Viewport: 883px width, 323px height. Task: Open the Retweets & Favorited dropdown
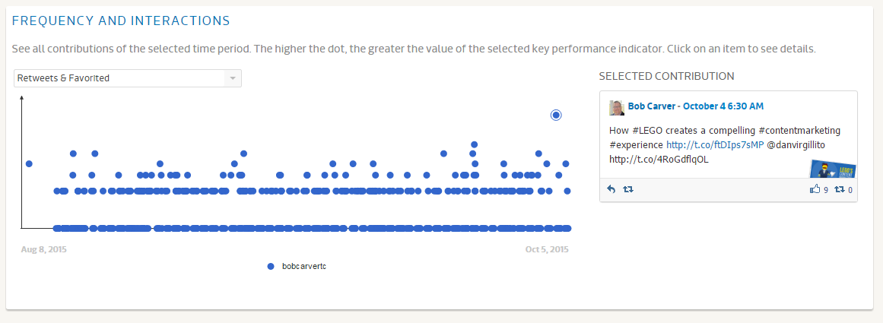pyautogui.click(x=128, y=78)
